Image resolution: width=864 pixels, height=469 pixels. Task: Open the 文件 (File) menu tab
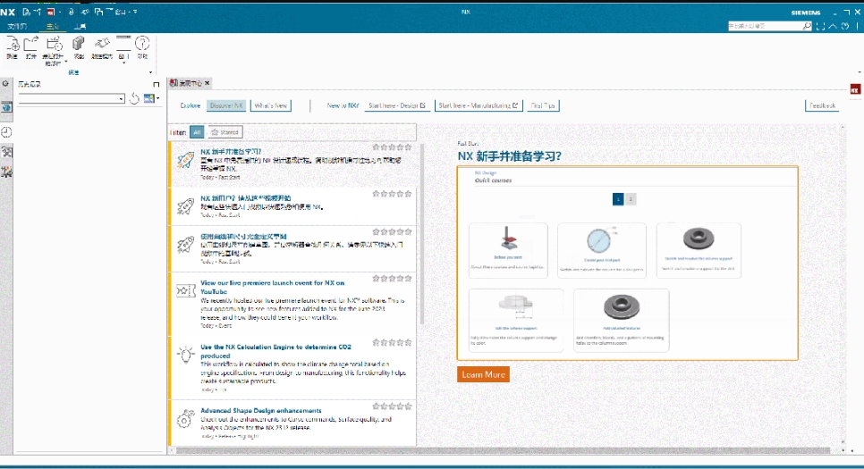pos(17,26)
